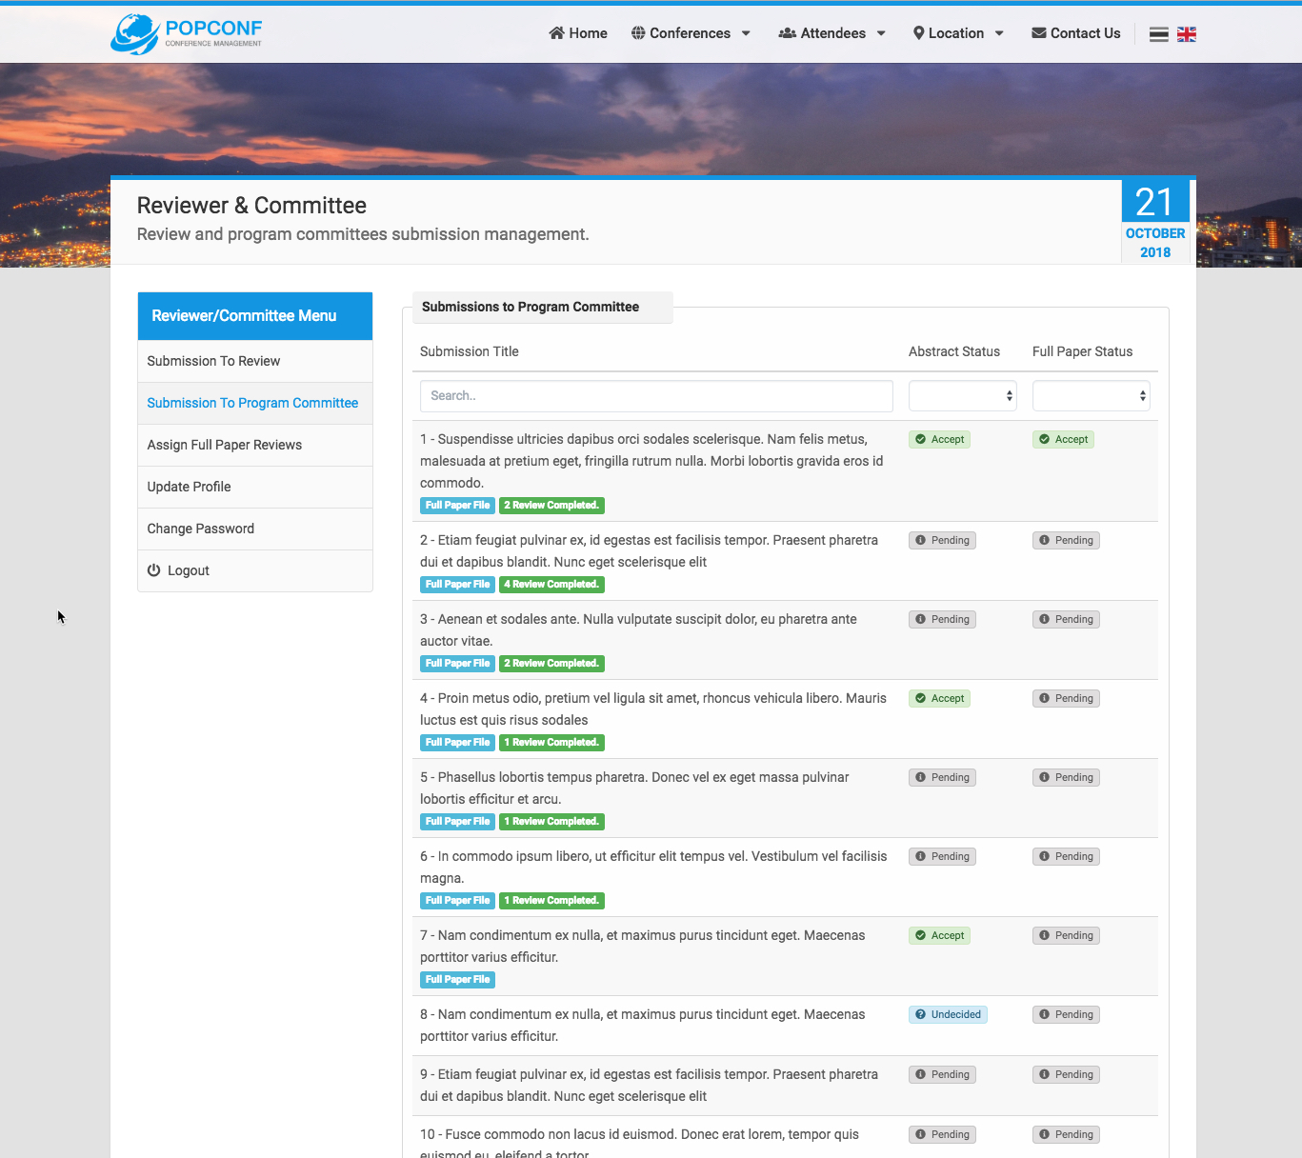This screenshot has width=1302, height=1158.
Task: Select Assign Full Paper Reviews menu item
Action: pyautogui.click(x=224, y=445)
